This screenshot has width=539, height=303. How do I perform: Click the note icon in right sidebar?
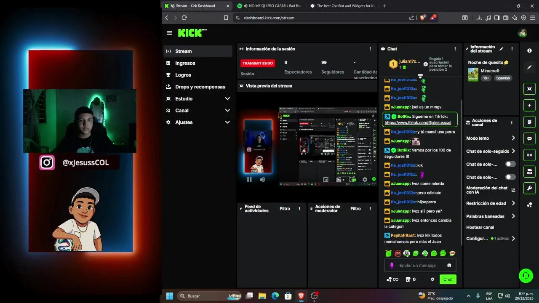pos(529,122)
